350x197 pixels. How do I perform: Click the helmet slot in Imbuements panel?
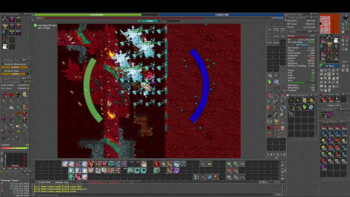click(5, 19)
